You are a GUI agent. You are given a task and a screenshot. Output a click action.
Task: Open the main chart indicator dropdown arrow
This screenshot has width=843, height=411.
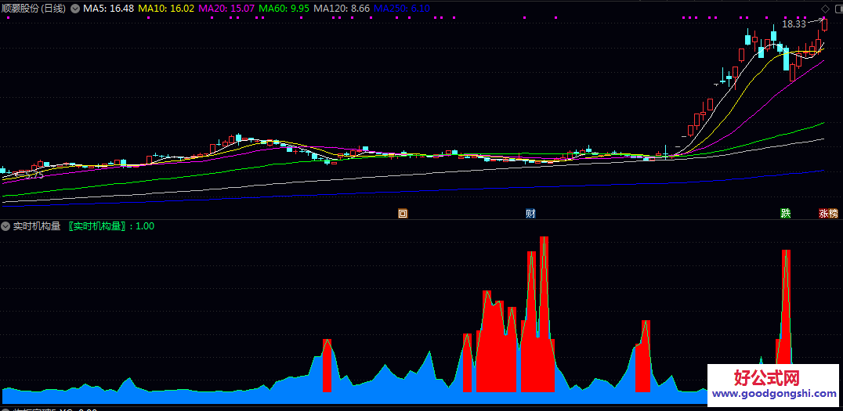pos(75,9)
